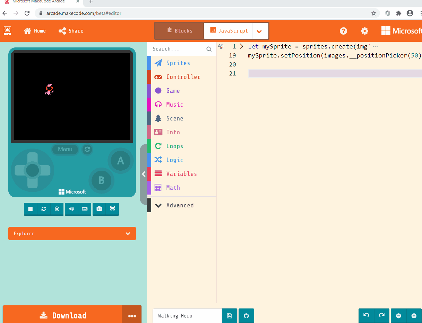
Task: Click the simulator Menu button
Action: pyautogui.click(x=65, y=150)
